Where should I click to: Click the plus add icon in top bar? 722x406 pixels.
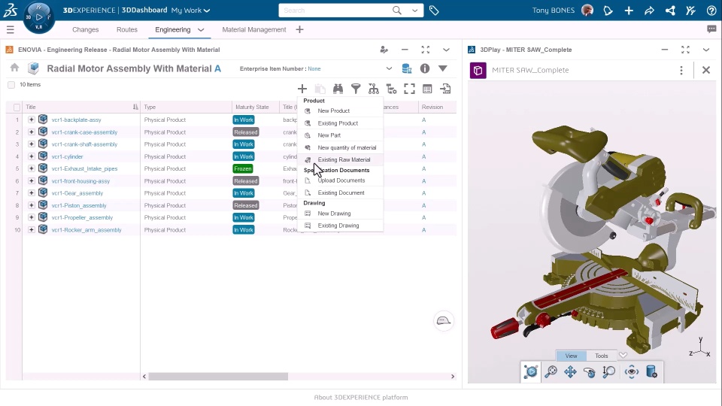[x=629, y=10]
